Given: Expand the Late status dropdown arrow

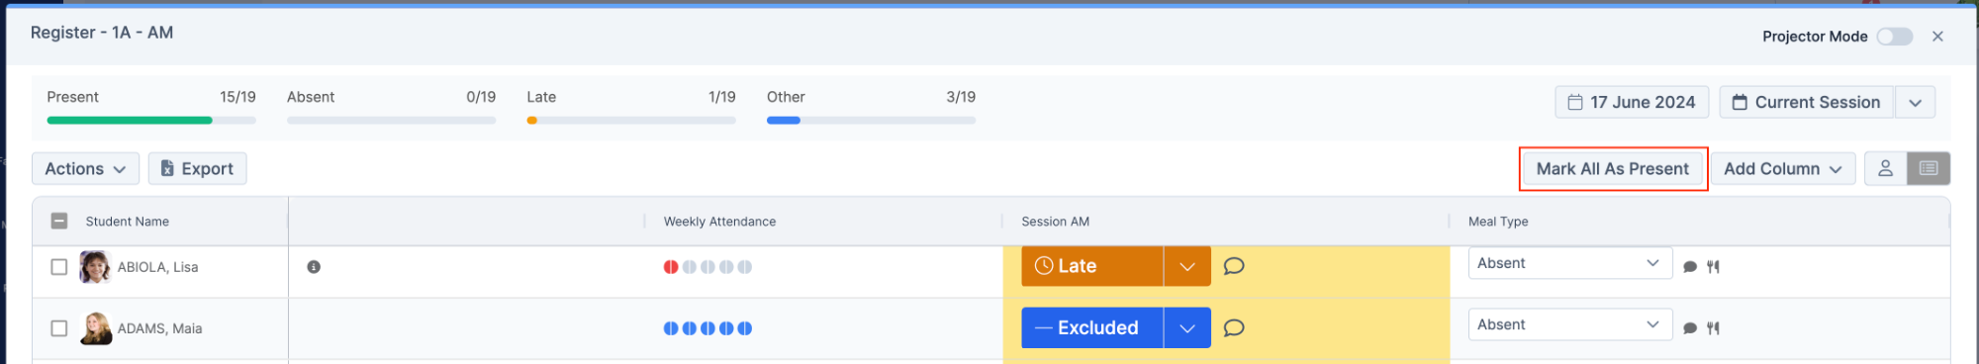Looking at the screenshot, I should 1187,266.
